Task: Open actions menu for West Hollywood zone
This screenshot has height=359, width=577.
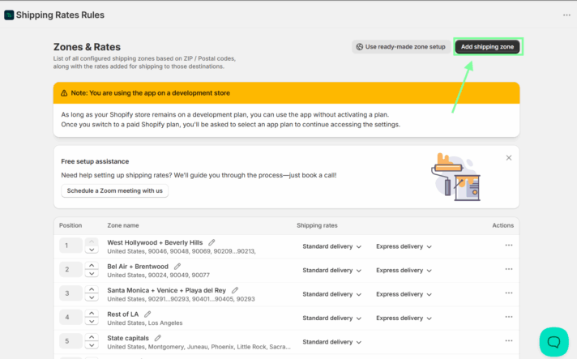Action: 509,246
